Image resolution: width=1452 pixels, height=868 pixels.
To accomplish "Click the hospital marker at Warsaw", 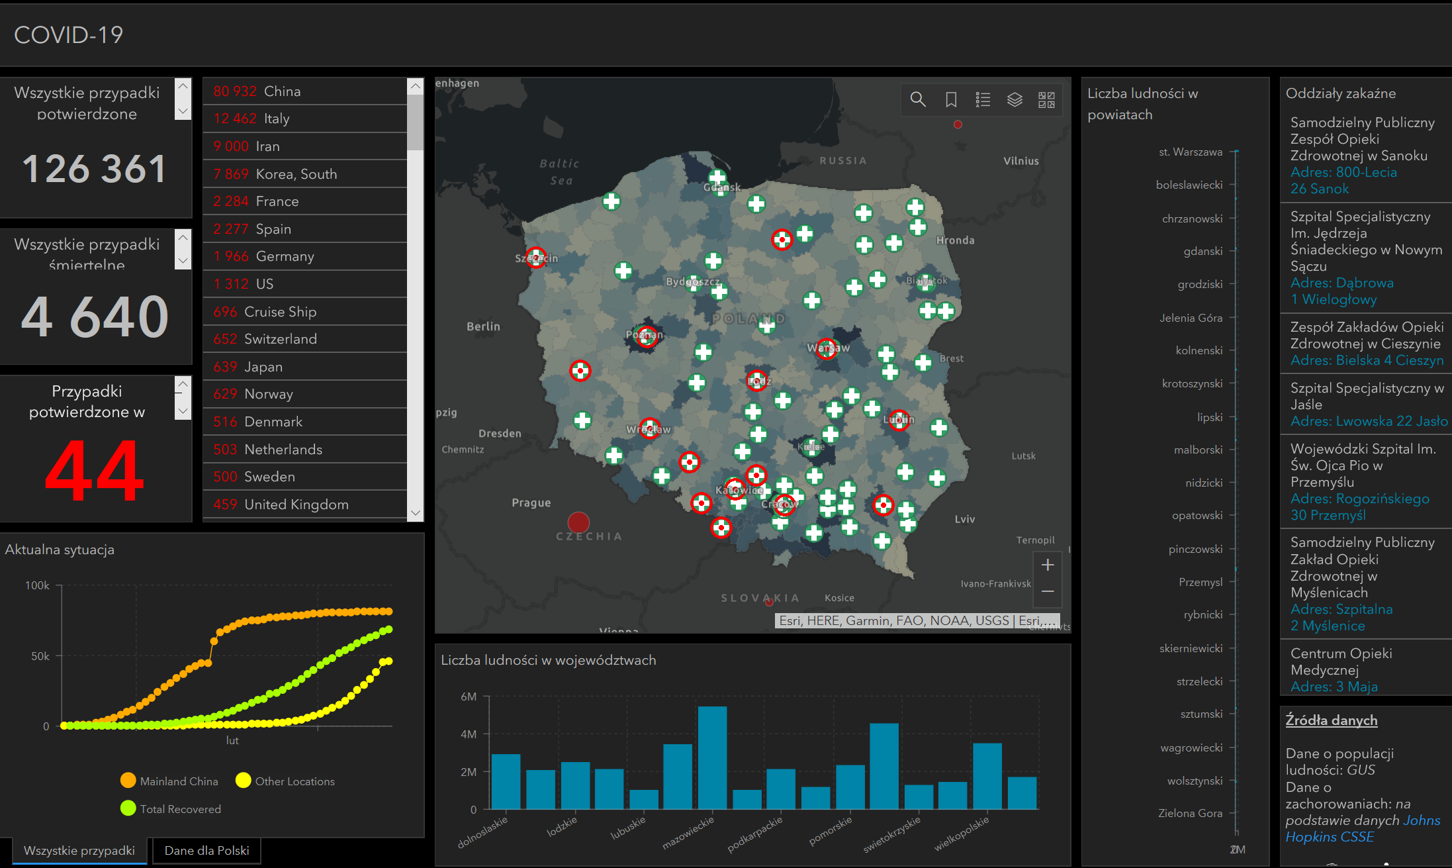I will (x=826, y=348).
